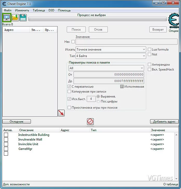181x189 pixels.
Task: Open the process list computer icon
Action: [7, 18]
